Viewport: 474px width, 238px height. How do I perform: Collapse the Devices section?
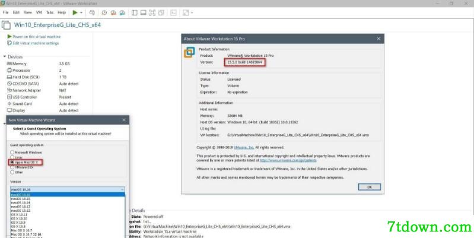click(5, 56)
